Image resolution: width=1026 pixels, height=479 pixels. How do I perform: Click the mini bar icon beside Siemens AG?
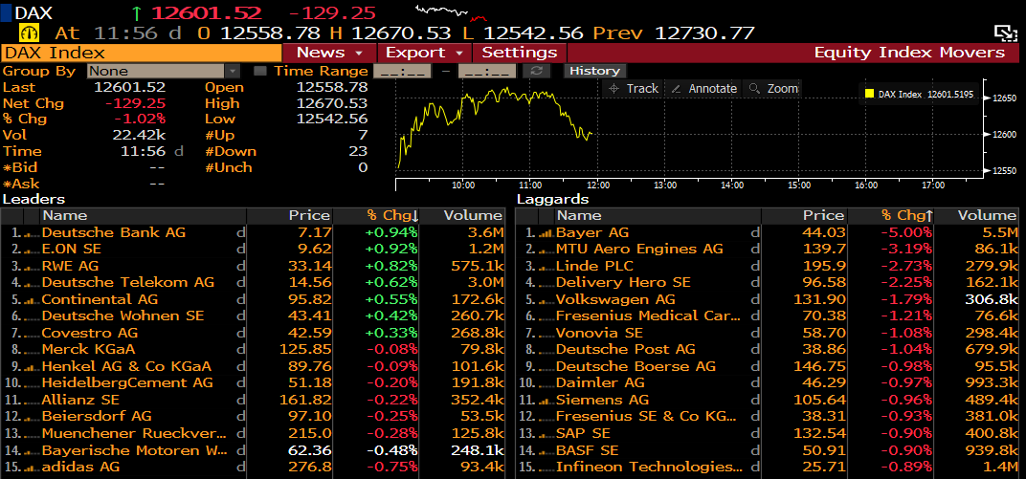tap(546, 400)
